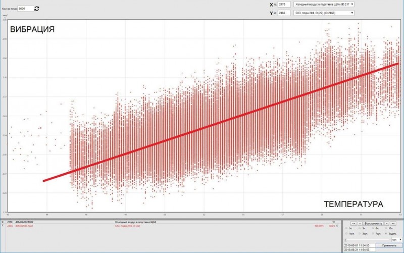404x253 pixels.
Task: Edit the Y id field 2466
Action: (x=284, y=13)
